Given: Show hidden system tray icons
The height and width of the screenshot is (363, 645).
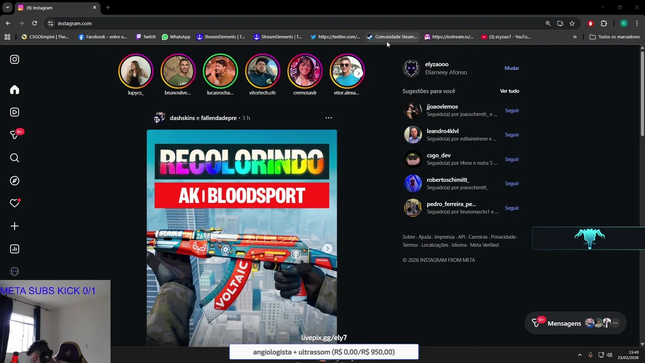Looking at the screenshot, I should [579, 355].
